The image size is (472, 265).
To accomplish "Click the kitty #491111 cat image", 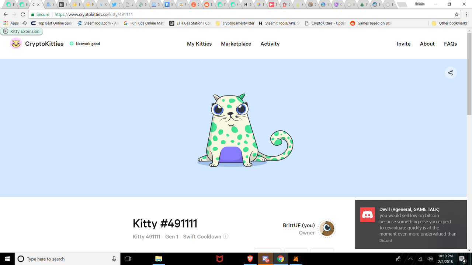I will click(x=245, y=130).
